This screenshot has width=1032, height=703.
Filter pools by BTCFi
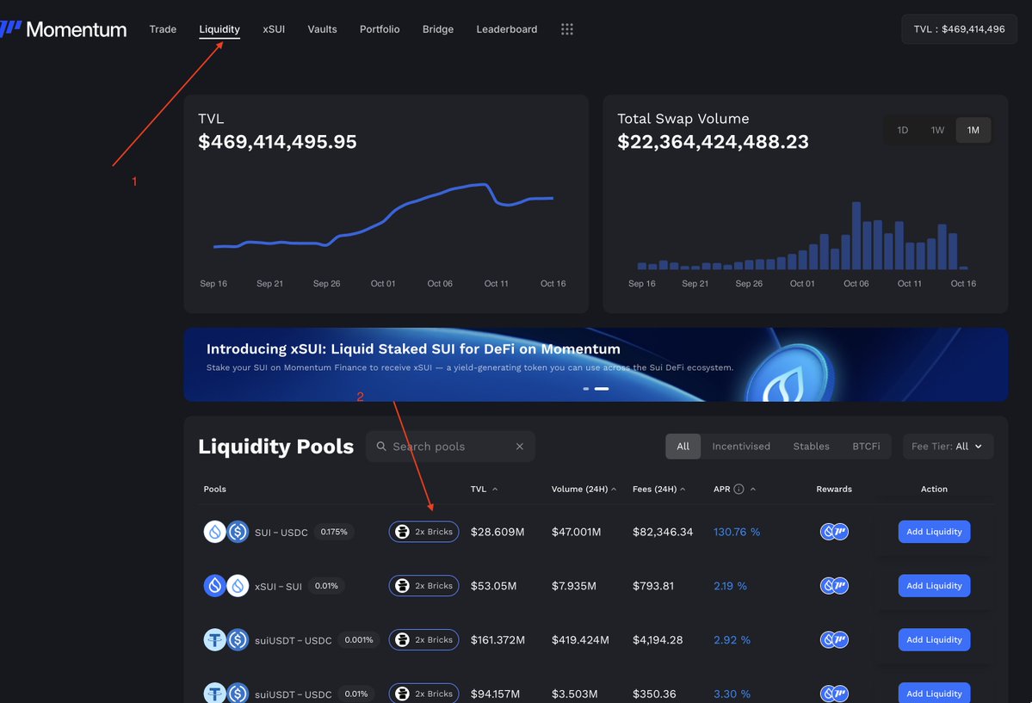tap(866, 447)
